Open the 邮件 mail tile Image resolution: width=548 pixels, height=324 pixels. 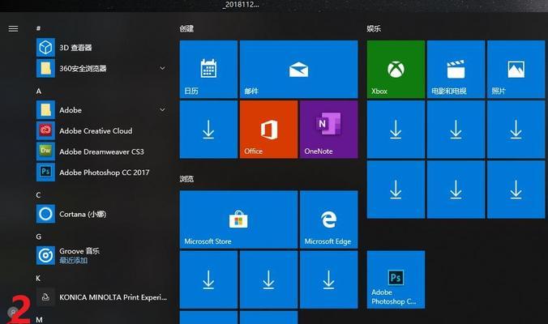[x=299, y=69]
